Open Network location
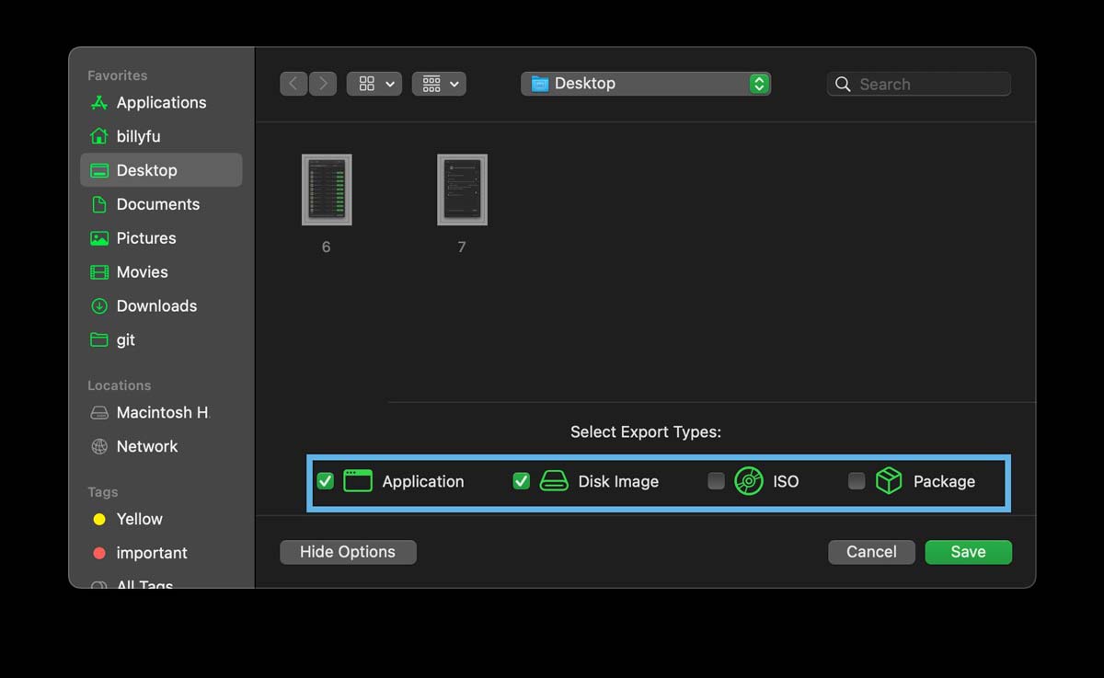 [x=161, y=446]
